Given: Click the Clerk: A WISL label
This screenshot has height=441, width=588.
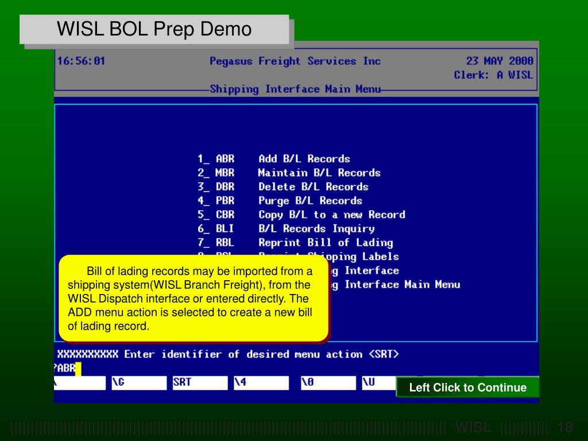Looking at the screenshot, I should [x=493, y=75].
